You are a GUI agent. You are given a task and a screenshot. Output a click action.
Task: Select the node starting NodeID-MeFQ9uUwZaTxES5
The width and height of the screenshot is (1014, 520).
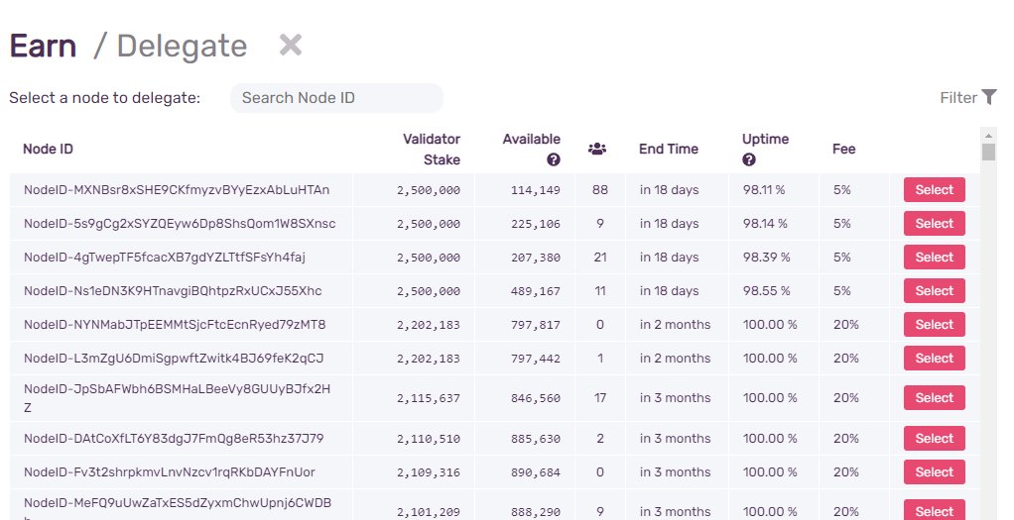click(x=934, y=511)
